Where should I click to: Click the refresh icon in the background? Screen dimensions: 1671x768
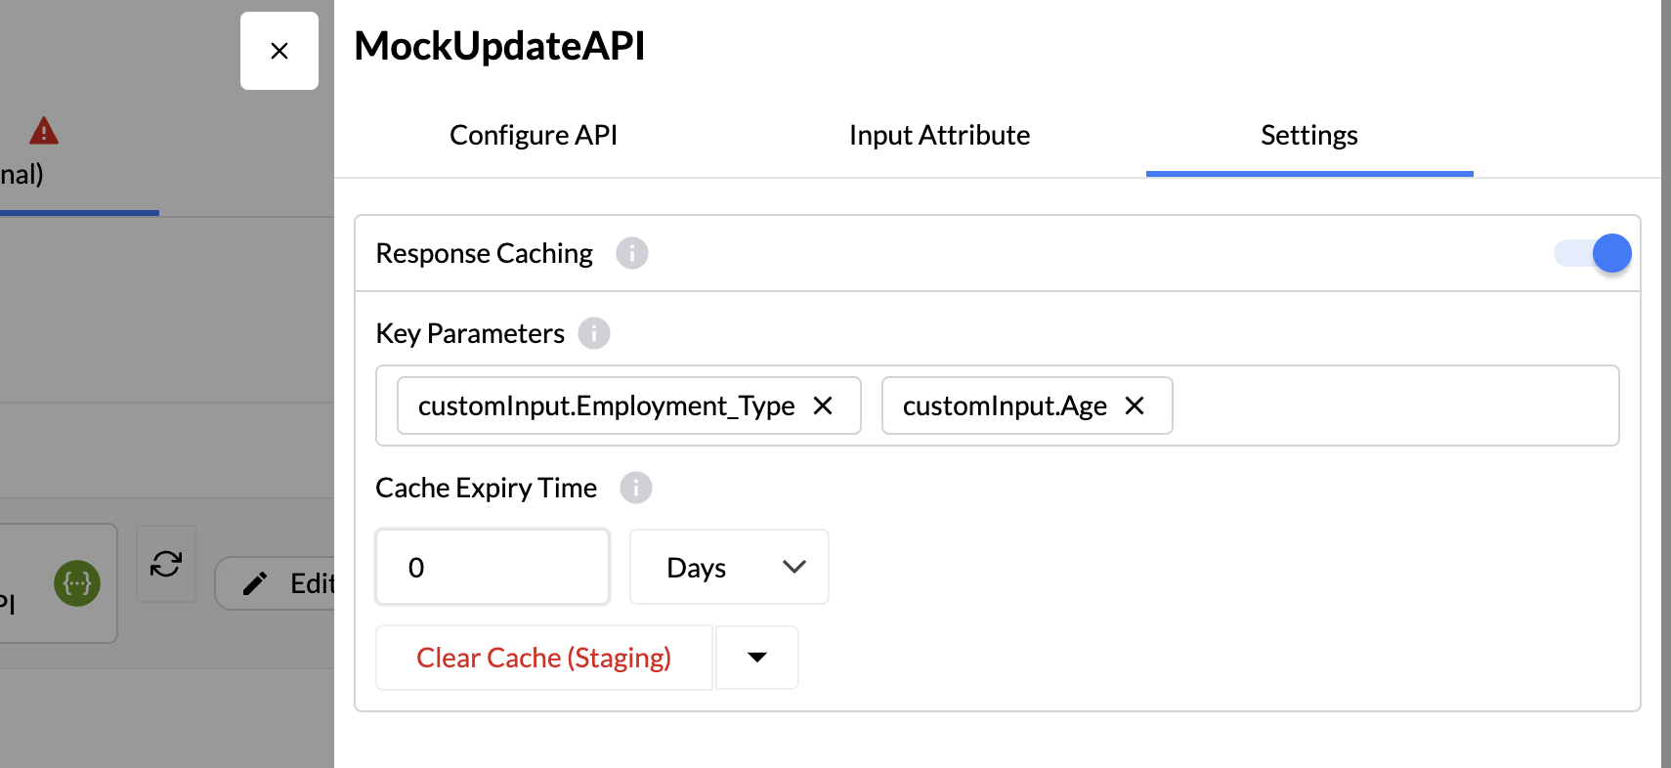(x=166, y=564)
